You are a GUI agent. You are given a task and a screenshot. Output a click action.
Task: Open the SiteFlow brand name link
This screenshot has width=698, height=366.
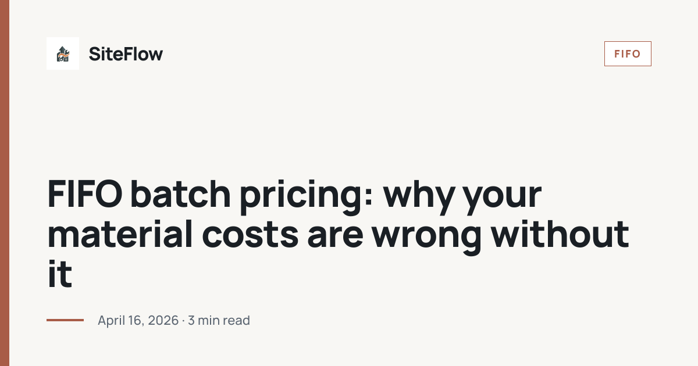tap(126, 54)
